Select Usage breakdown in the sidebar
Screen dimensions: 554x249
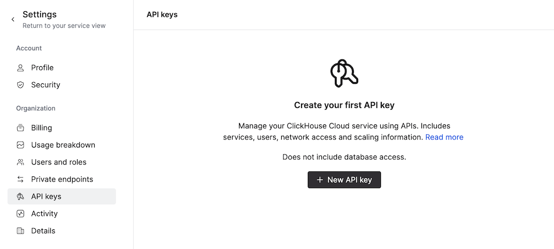(63, 145)
